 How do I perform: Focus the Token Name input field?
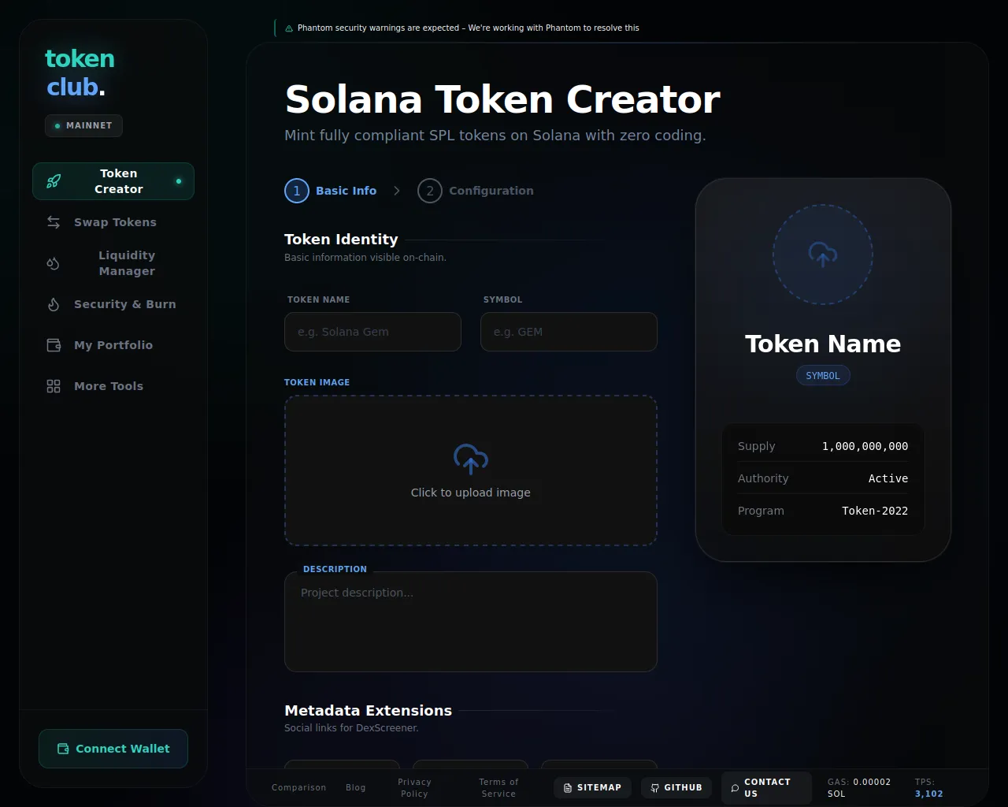pos(372,332)
